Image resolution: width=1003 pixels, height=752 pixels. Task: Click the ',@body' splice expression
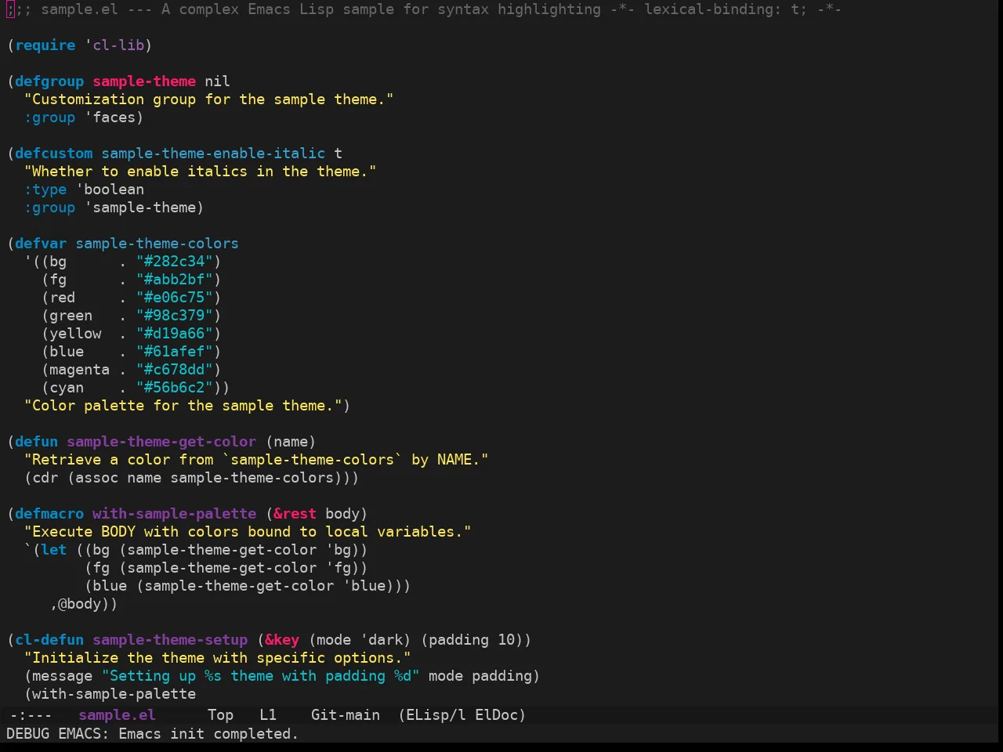pos(80,604)
